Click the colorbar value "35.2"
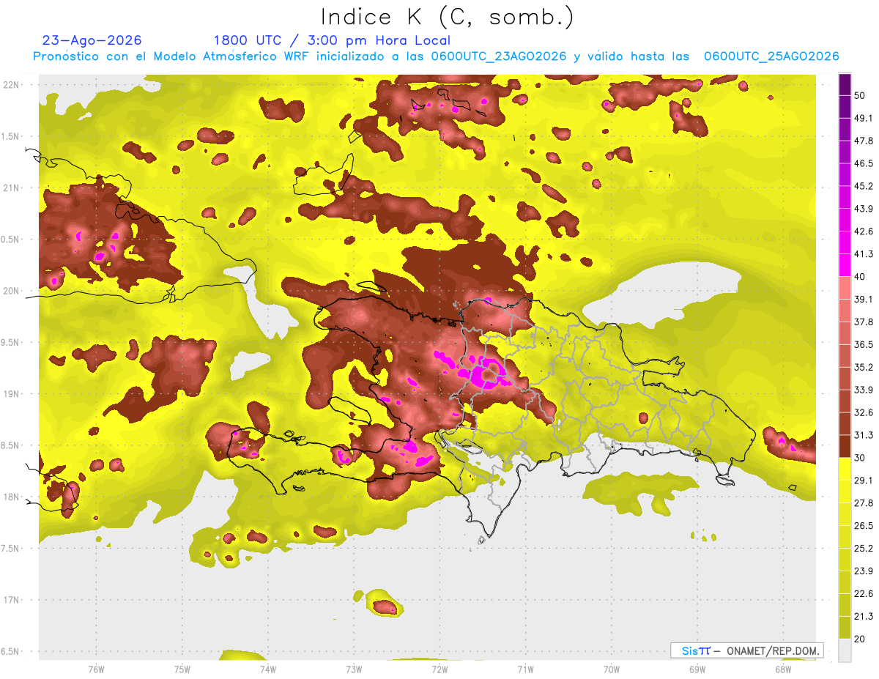This screenshot has width=879, height=679. (x=864, y=367)
